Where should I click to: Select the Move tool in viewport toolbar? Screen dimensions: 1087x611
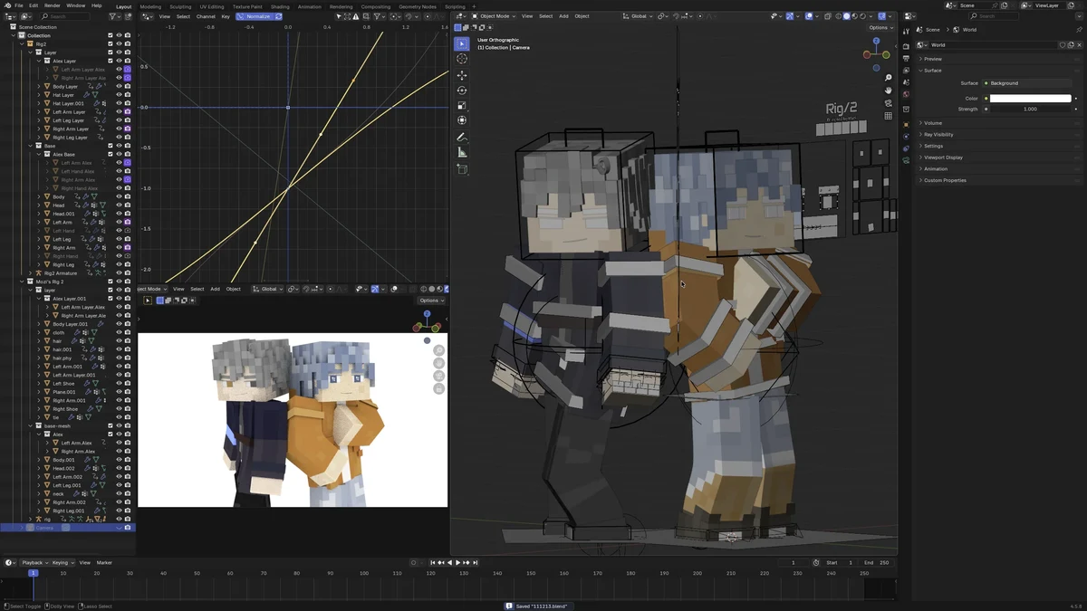(x=462, y=75)
